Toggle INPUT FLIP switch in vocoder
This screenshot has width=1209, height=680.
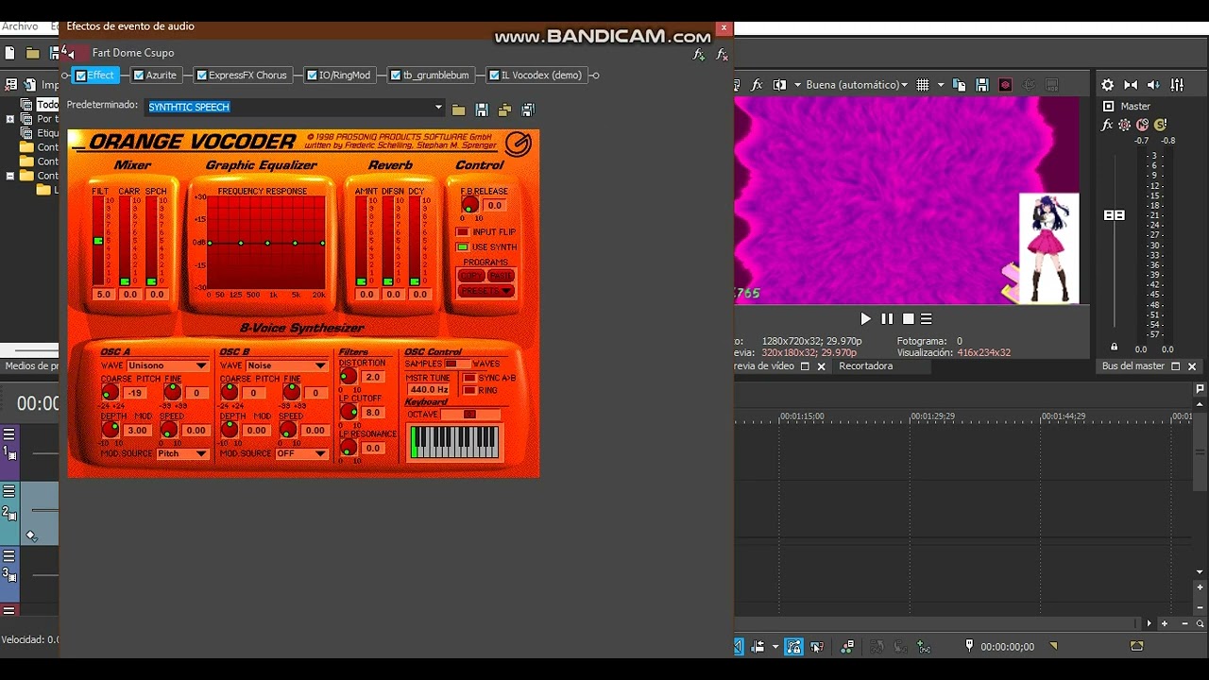(x=462, y=232)
